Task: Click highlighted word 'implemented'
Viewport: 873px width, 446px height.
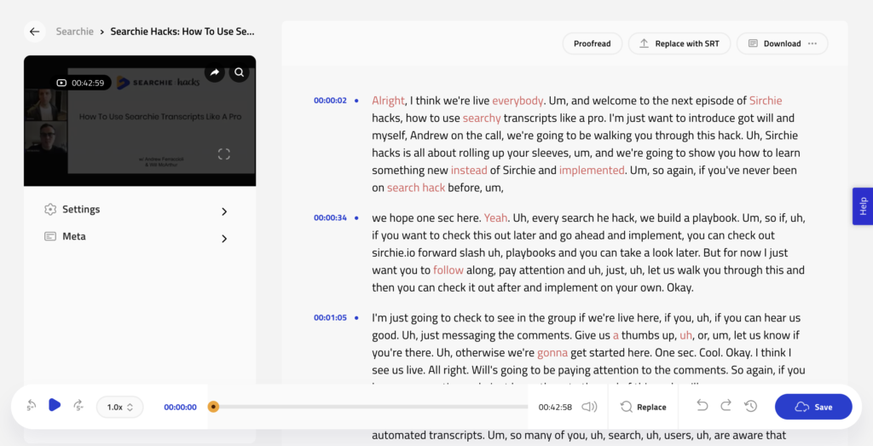Action: tap(592, 171)
